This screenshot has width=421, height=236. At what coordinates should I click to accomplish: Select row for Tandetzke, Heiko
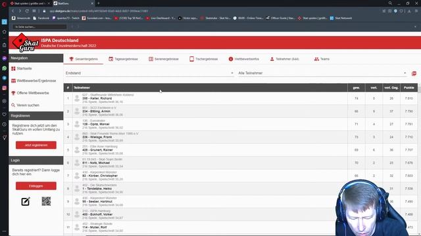(x=241, y=188)
